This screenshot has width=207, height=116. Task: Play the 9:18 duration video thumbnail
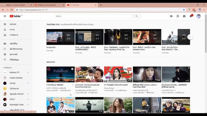(147, 105)
